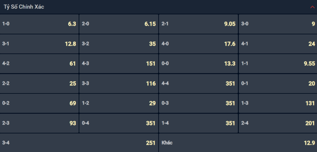Screen dimensions: 317x152
Task: Click the 3-1 score at 12.8
Action: pyautogui.click(x=39, y=44)
